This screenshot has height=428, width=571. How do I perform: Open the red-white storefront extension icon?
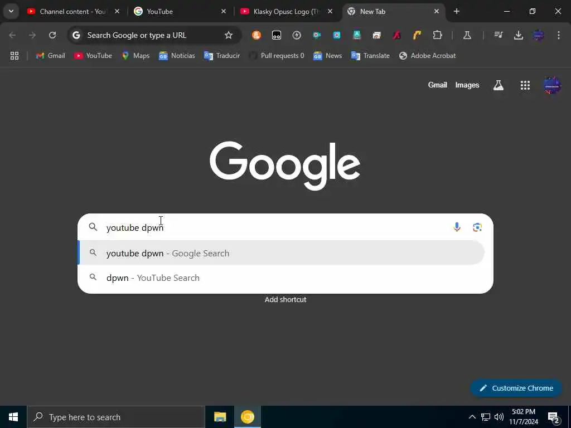[377, 35]
